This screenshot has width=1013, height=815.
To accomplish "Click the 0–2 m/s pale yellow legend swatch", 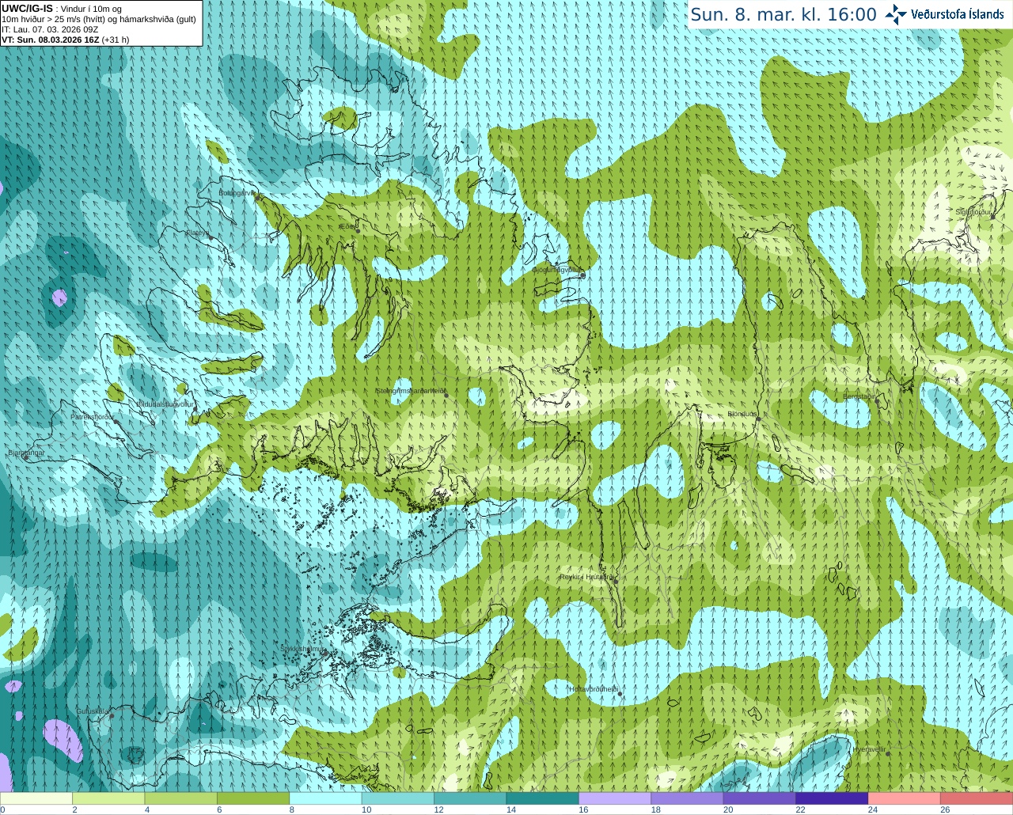I will (x=36, y=798).
